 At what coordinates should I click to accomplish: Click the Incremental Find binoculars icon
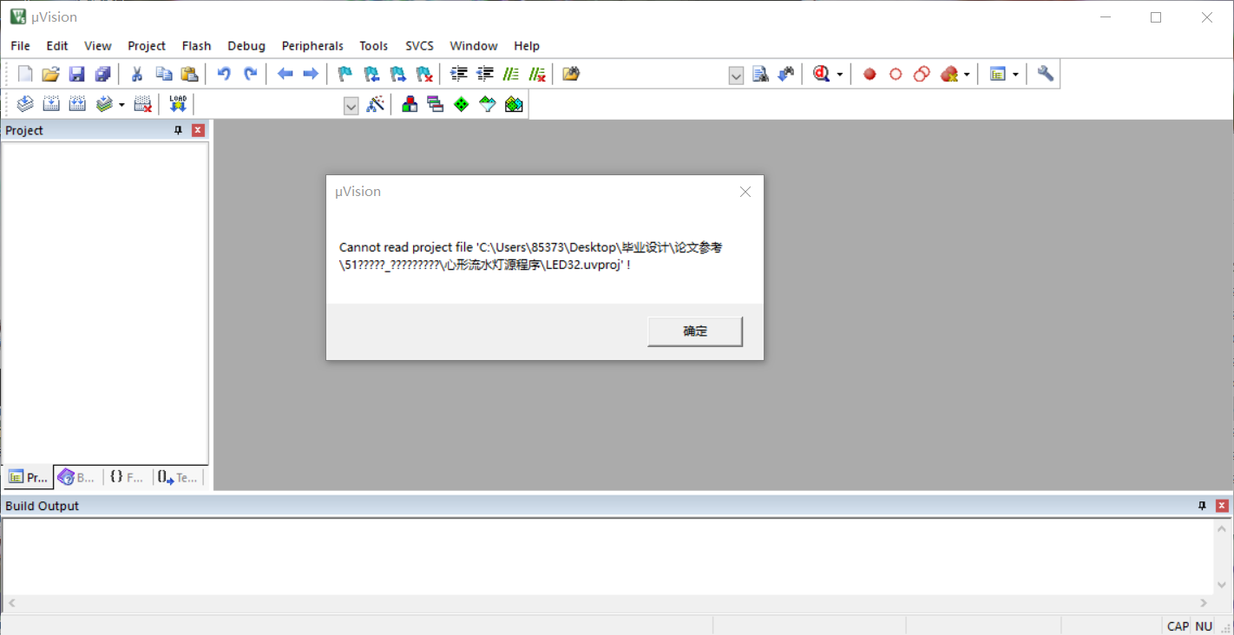coord(786,74)
